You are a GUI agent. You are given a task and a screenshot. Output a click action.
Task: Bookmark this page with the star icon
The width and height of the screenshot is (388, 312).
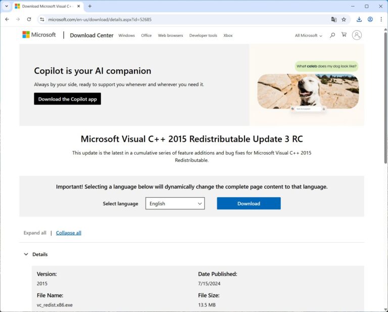coord(344,19)
